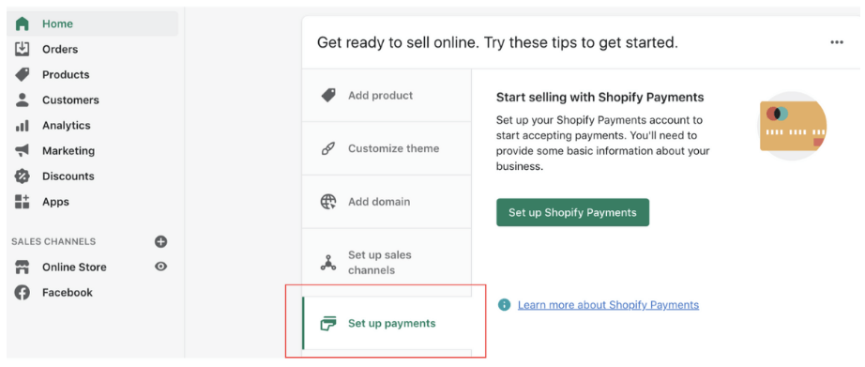
Task: Click the Home house icon in sidebar
Action: [23, 23]
